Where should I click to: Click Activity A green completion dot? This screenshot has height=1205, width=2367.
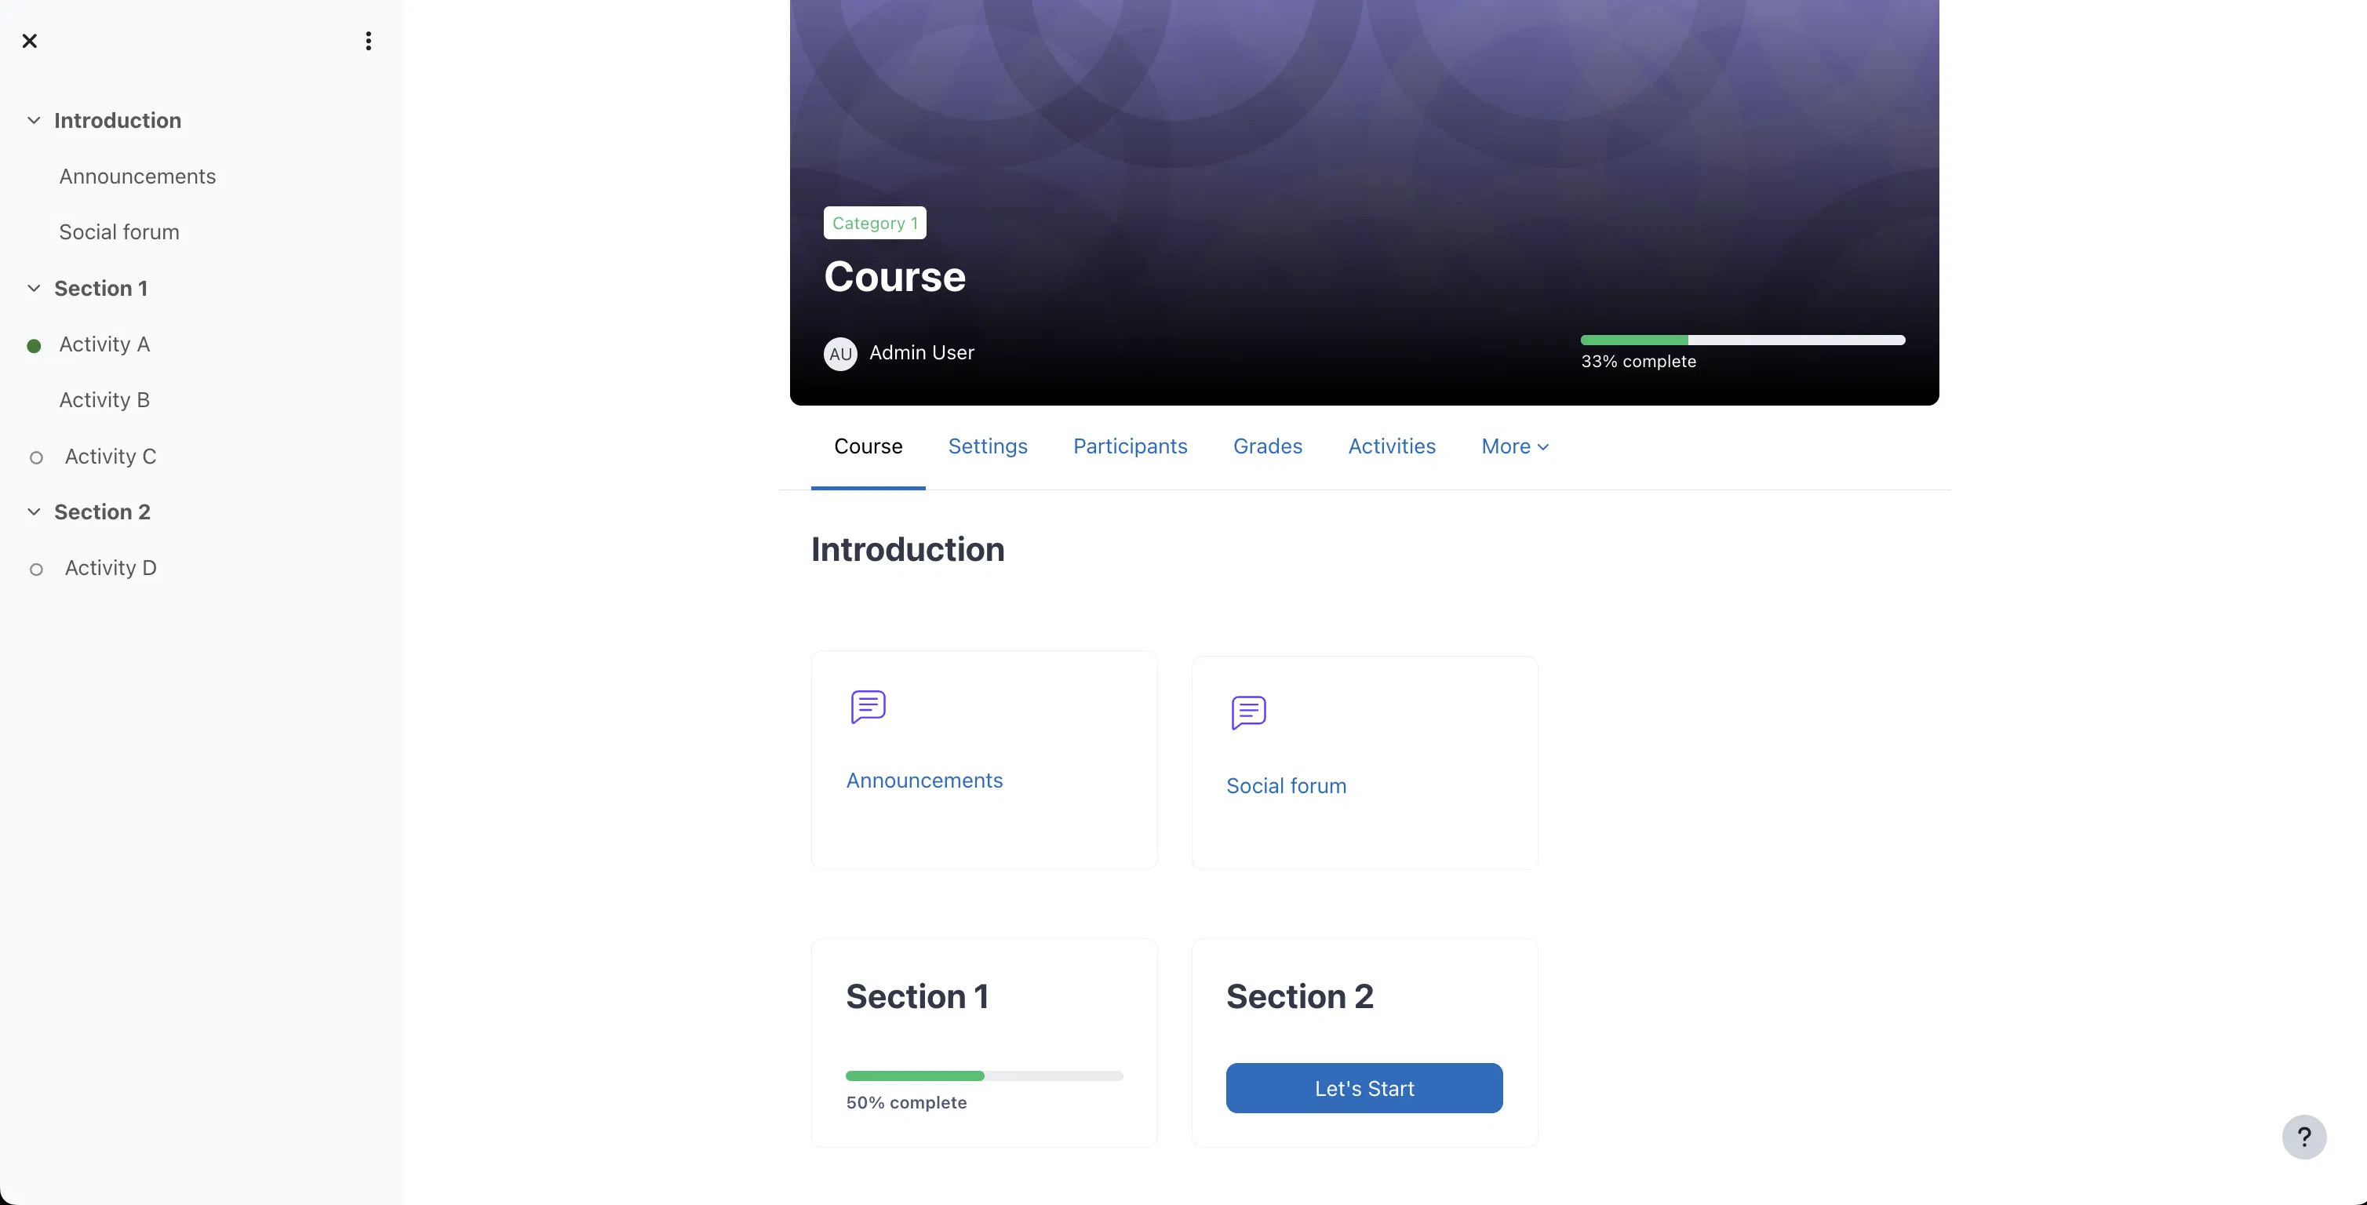point(34,346)
